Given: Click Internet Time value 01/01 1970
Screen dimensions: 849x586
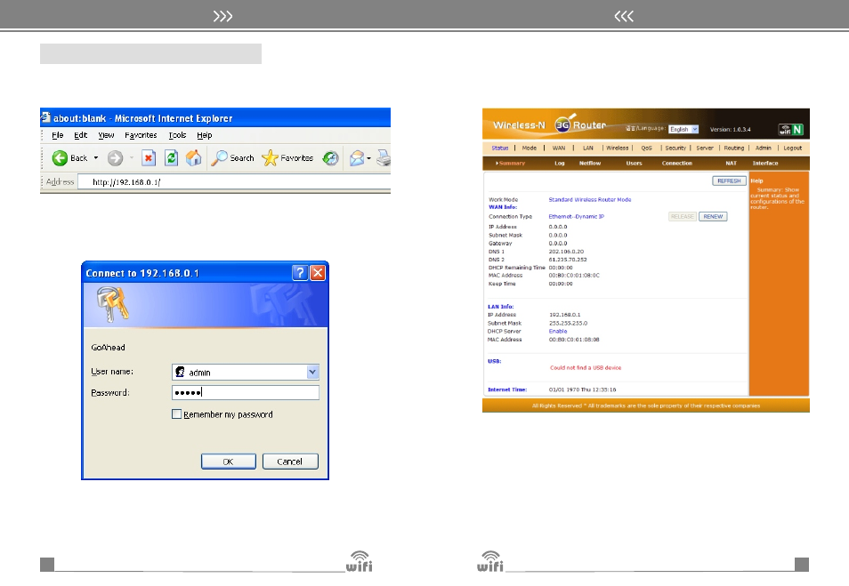Looking at the screenshot, I should click(582, 389).
